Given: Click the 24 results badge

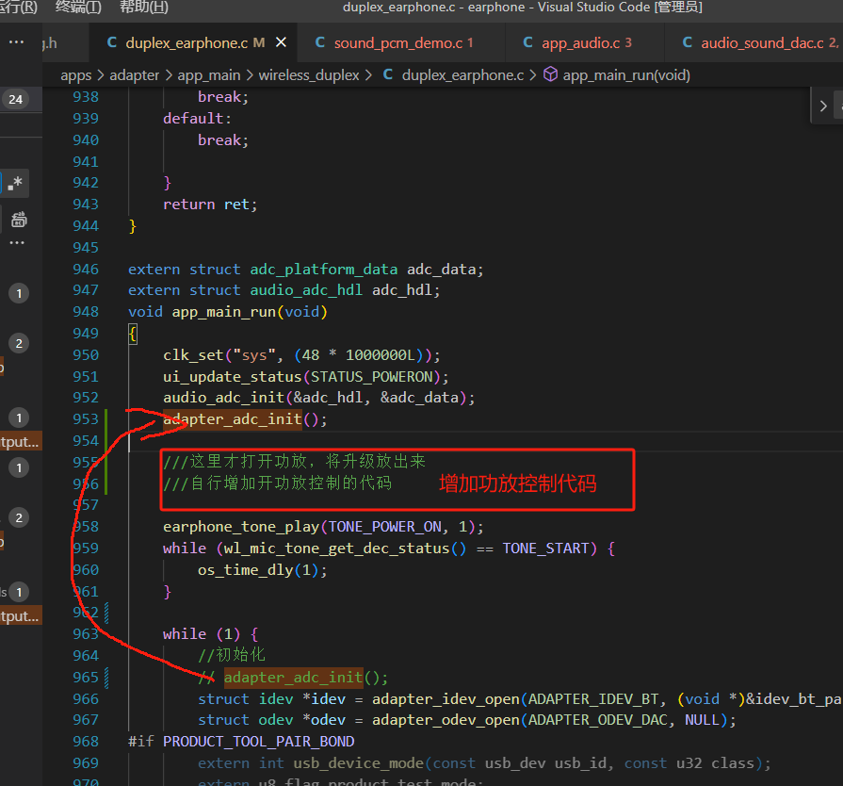Looking at the screenshot, I should [16, 99].
